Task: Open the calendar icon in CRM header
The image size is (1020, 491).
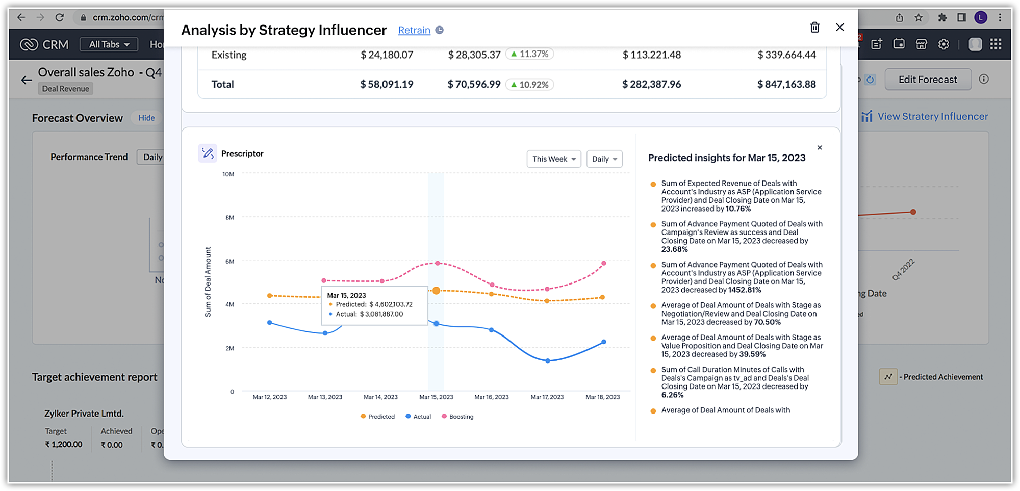Action: click(x=899, y=44)
